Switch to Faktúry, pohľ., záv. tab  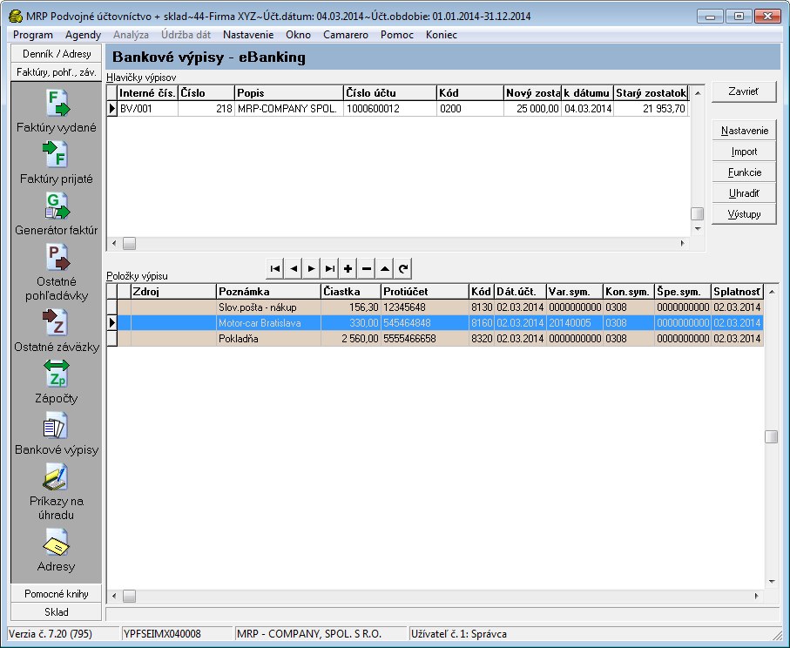pyautogui.click(x=57, y=72)
